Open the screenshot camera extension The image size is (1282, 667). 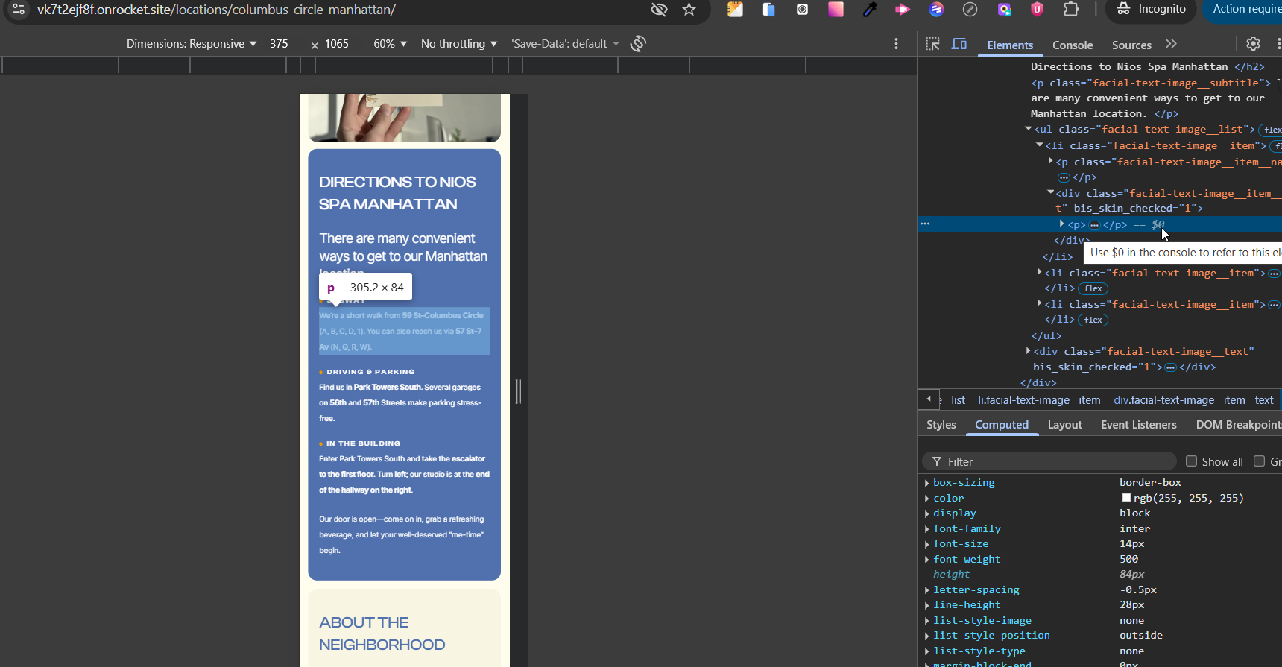802,10
